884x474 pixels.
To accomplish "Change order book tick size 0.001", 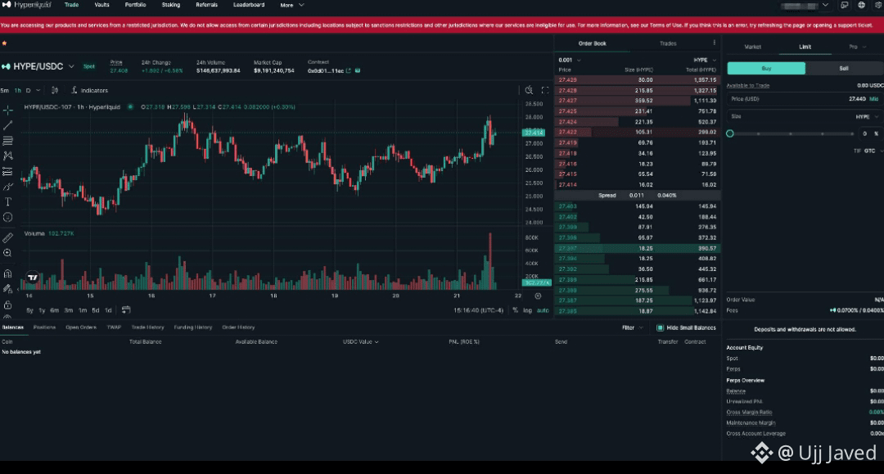I will click(x=570, y=60).
